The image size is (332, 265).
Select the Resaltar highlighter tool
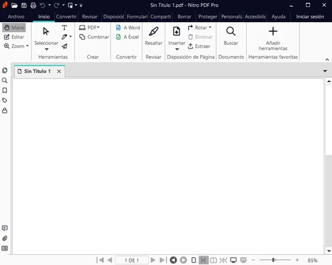(153, 36)
